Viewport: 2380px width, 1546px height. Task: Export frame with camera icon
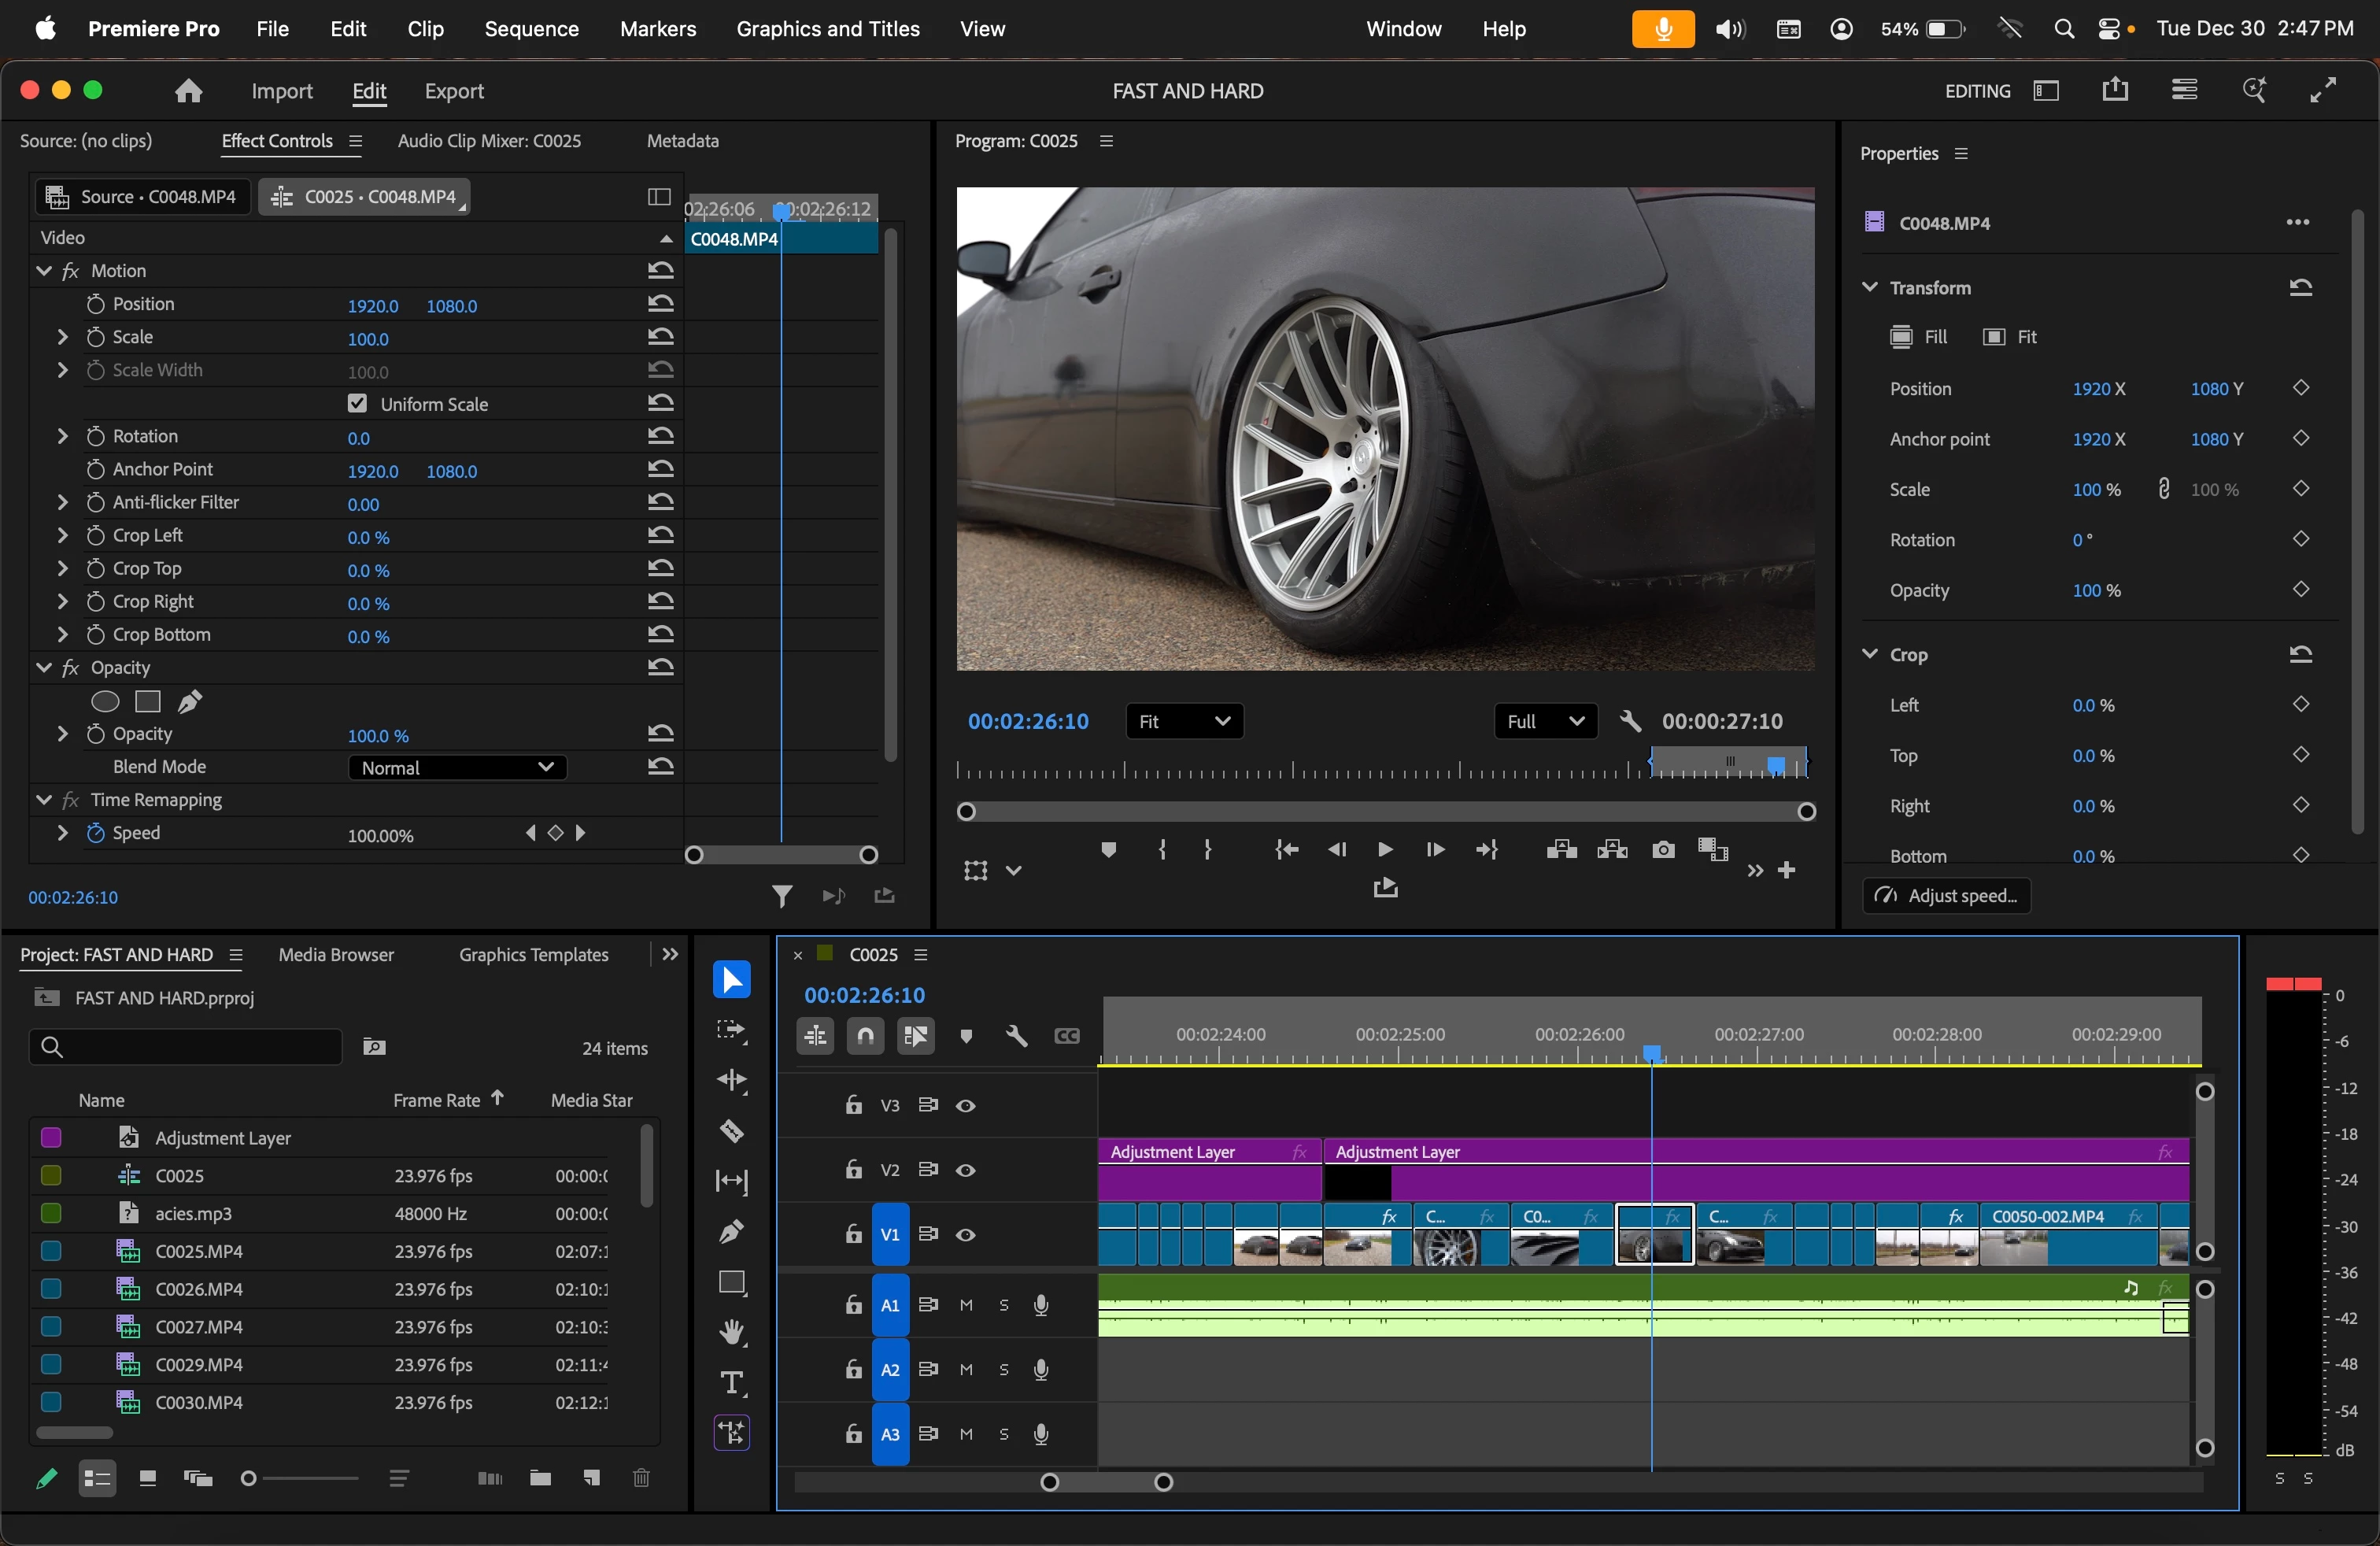pos(1663,850)
